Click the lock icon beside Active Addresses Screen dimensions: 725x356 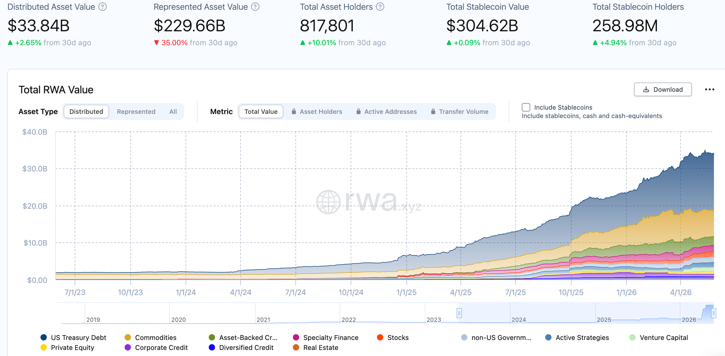(359, 111)
